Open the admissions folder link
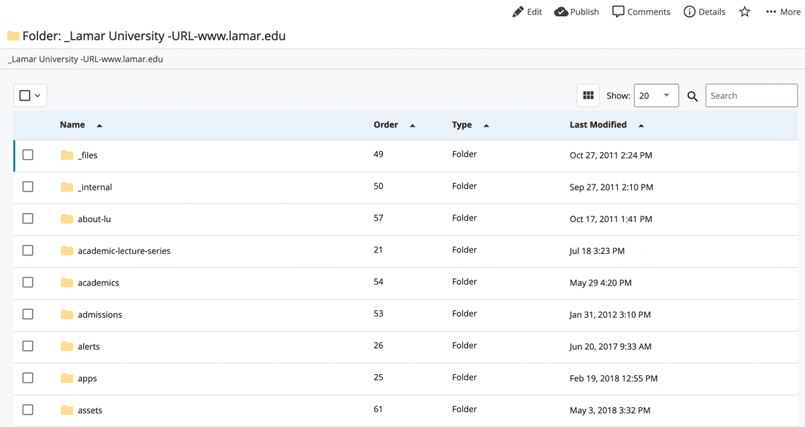 point(100,314)
